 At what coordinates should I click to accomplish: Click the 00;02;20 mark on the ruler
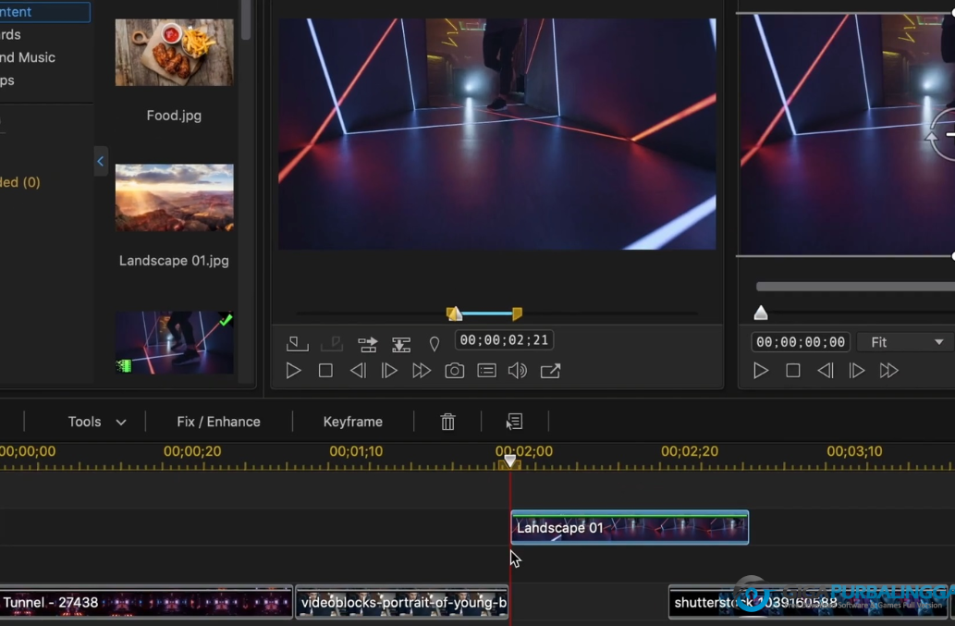(x=690, y=451)
